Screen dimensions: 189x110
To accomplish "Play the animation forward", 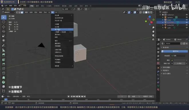I will click(x=79, y=96).
